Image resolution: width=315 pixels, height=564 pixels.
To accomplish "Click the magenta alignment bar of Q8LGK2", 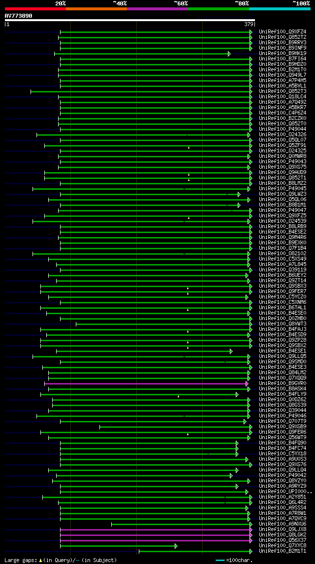I will tap(156, 535).
